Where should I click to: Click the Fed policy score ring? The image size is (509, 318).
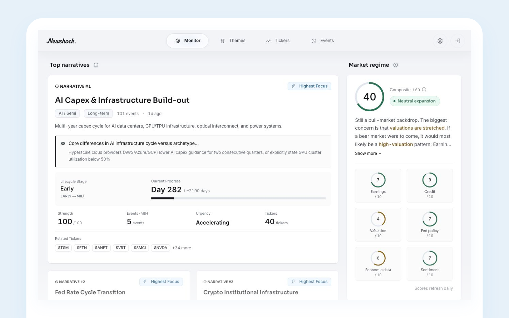coord(430,219)
